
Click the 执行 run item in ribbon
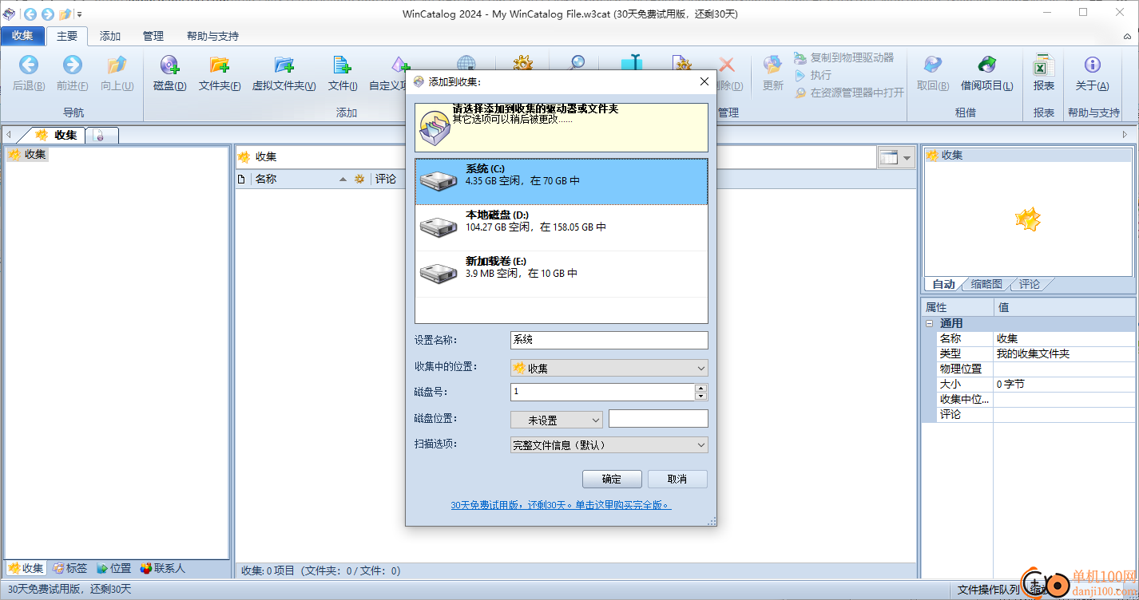(813, 75)
